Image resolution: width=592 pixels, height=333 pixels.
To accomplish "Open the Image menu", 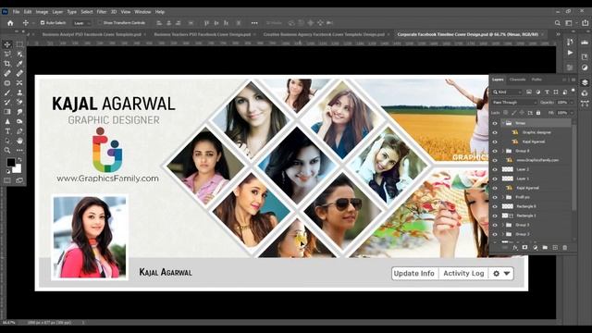I will tap(42, 12).
